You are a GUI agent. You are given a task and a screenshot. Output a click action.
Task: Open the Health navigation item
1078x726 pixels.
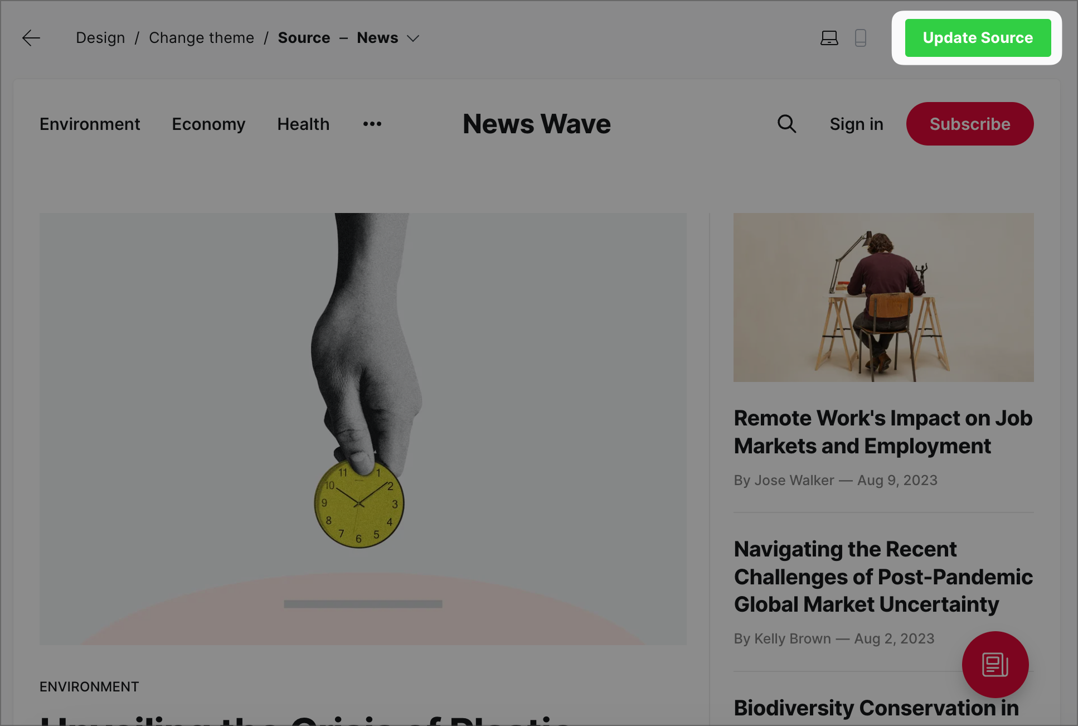point(303,124)
